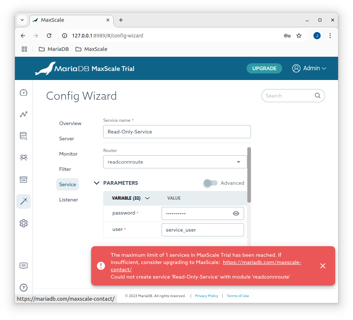Image resolution: width=353 pixels, height=320 pixels.
Task: Click the password value field
Action: [x=203, y=213]
